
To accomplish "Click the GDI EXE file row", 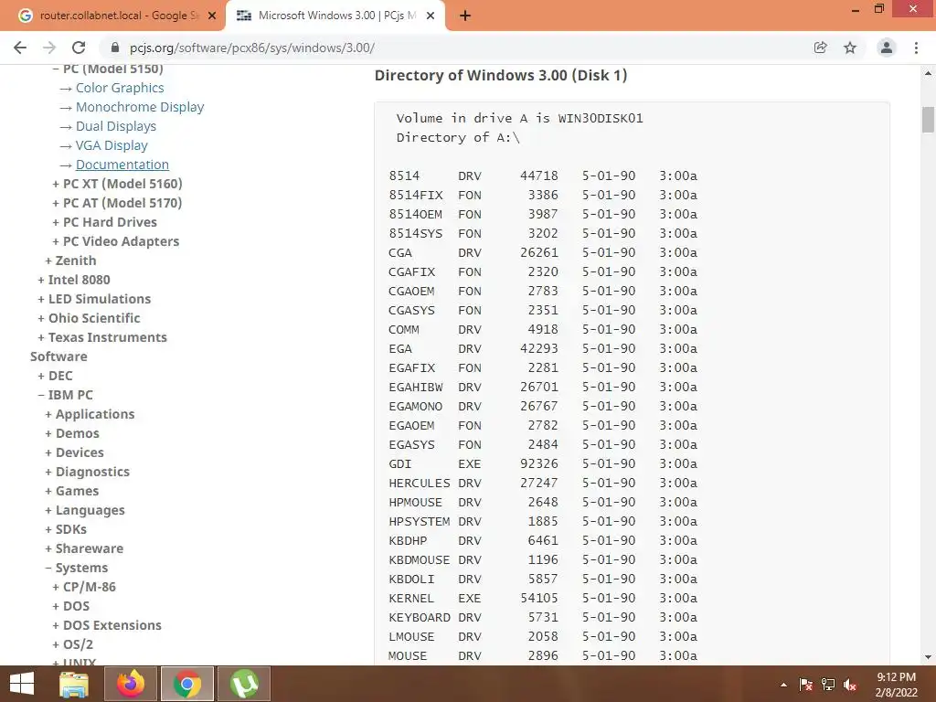I will 543,463.
